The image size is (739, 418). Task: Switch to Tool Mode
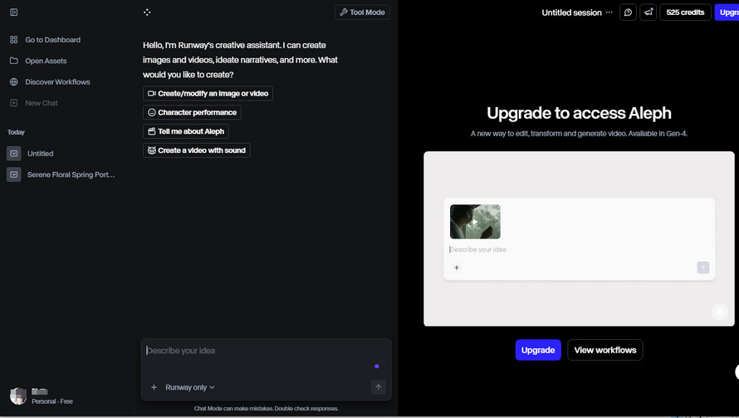tap(362, 12)
